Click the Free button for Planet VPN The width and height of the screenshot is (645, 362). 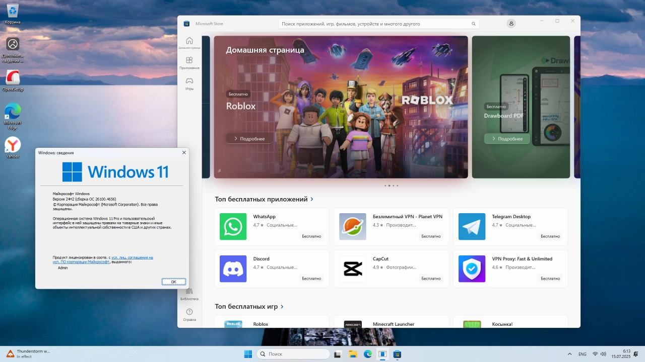pos(431,236)
